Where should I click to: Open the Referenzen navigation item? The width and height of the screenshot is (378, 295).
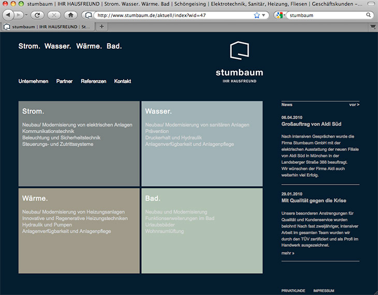click(94, 81)
